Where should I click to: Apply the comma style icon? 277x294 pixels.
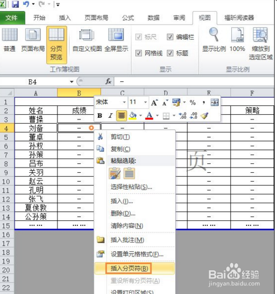(204, 102)
